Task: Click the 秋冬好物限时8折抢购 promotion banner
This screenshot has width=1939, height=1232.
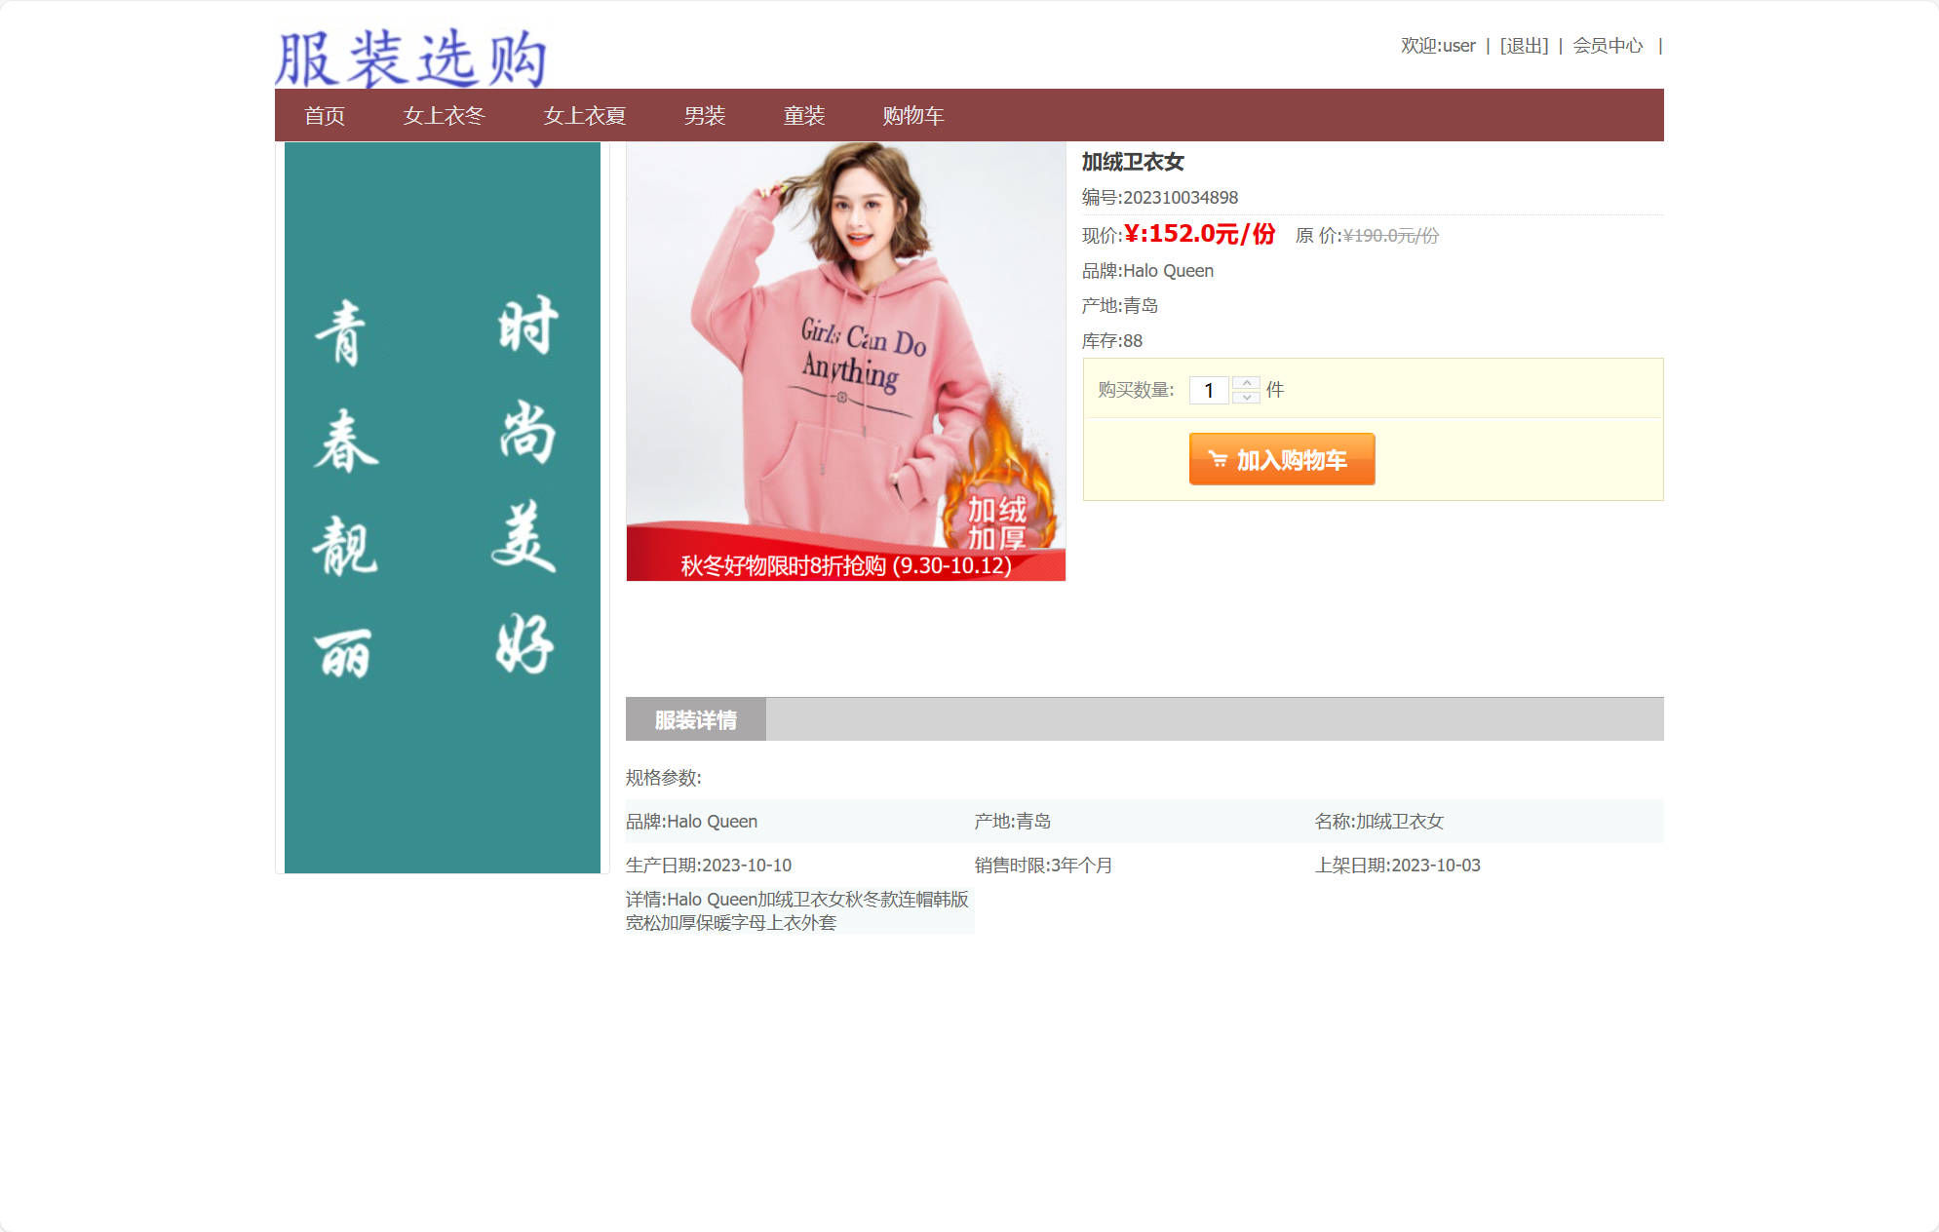Action: point(845,563)
